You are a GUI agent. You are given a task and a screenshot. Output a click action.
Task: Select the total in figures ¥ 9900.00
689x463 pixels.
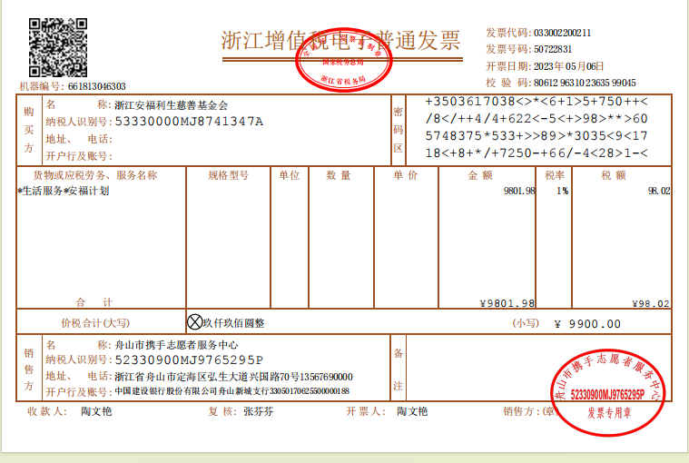click(587, 324)
